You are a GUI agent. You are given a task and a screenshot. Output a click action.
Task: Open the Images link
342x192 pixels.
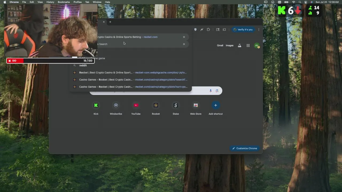click(230, 46)
